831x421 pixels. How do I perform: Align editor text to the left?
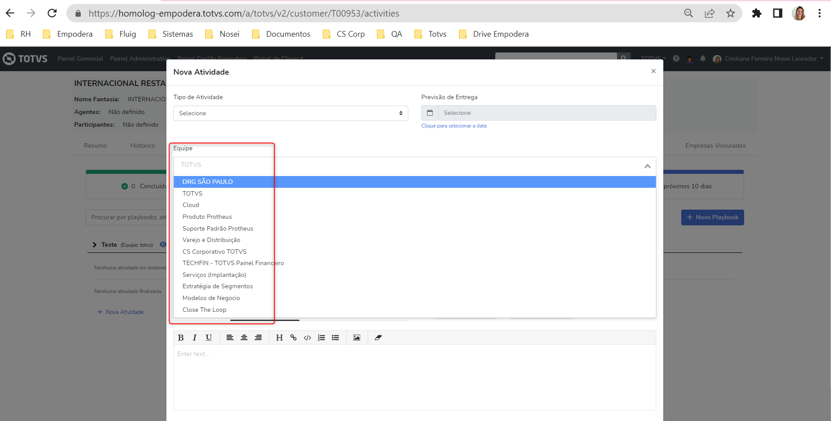pyautogui.click(x=230, y=338)
